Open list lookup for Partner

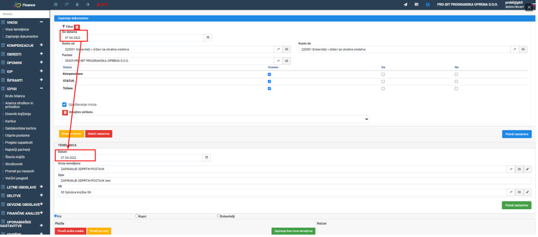[287, 61]
